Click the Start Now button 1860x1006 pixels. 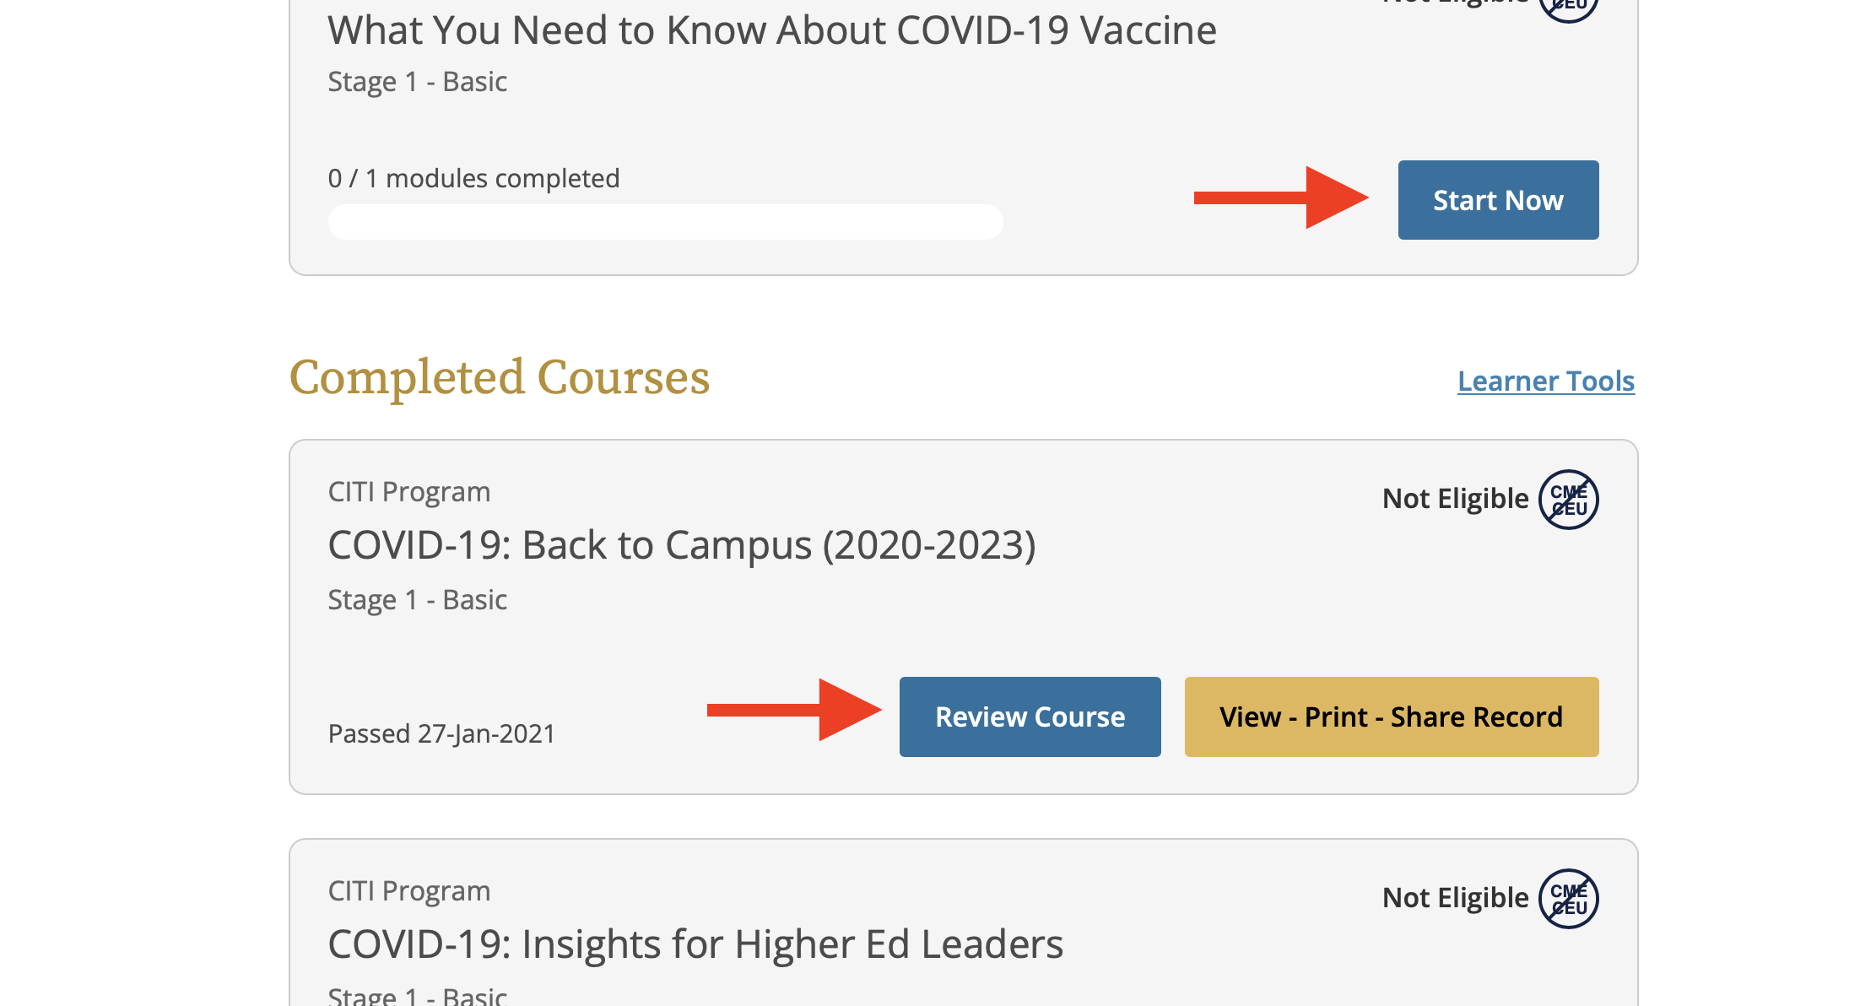[x=1498, y=200]
